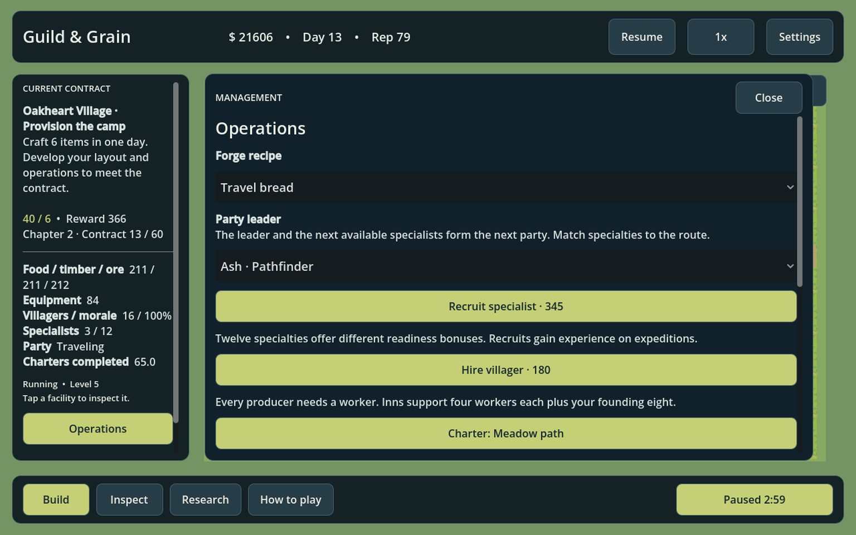Click the Management panel scrollbar
The height and width of the screenshot is (535, 856).
pyautogui.click(x=800, y=202)
